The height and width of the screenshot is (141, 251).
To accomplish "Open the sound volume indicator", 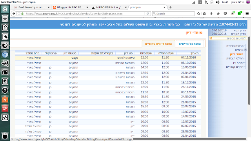I will [x=218, y=2].
